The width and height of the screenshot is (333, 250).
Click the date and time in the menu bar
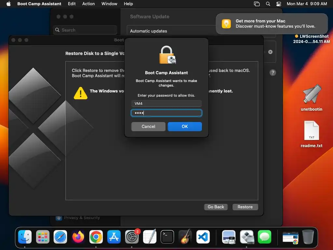pyautogui.click(x=307, y=4)
